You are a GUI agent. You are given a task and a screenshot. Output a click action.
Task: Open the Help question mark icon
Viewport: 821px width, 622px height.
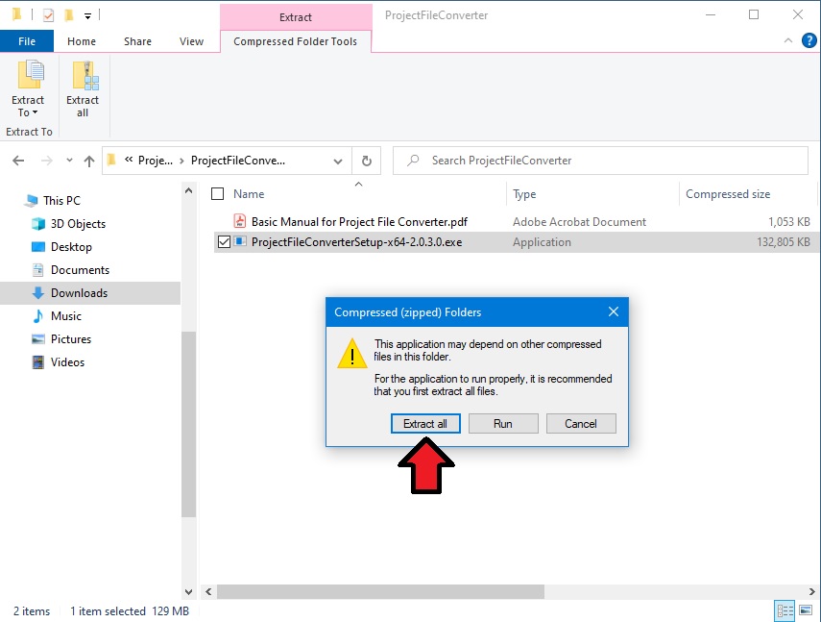[x=809, y=40]
